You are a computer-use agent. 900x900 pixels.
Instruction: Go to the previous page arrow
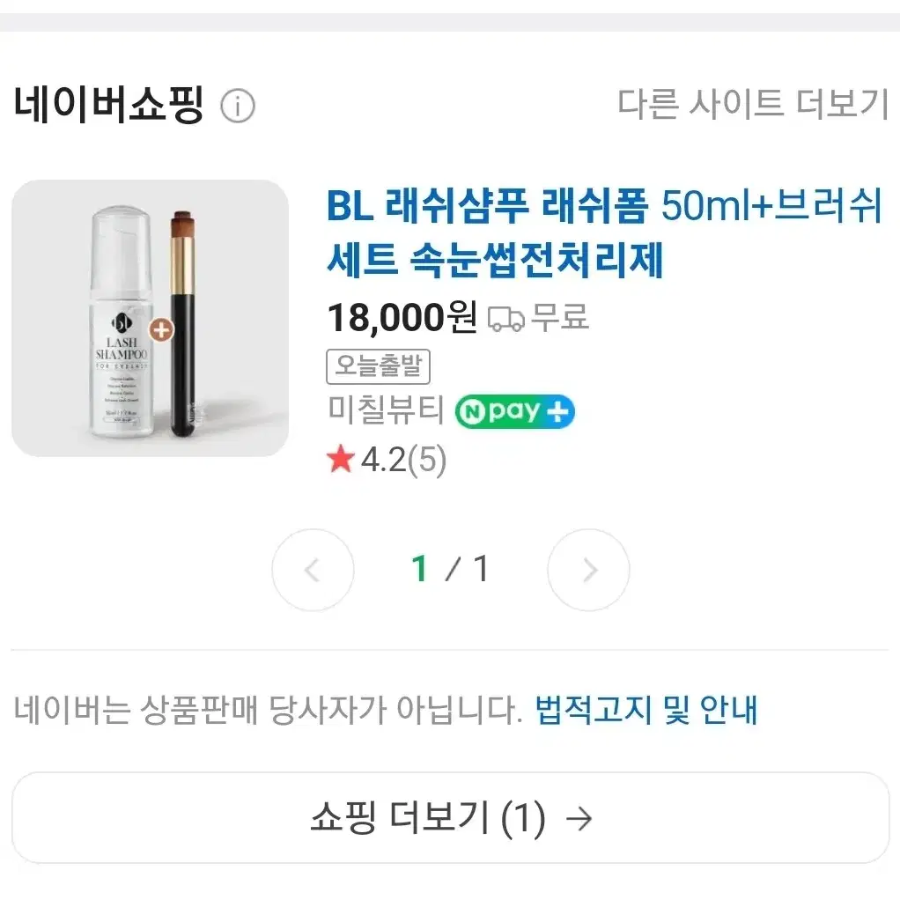coord(313,570)
